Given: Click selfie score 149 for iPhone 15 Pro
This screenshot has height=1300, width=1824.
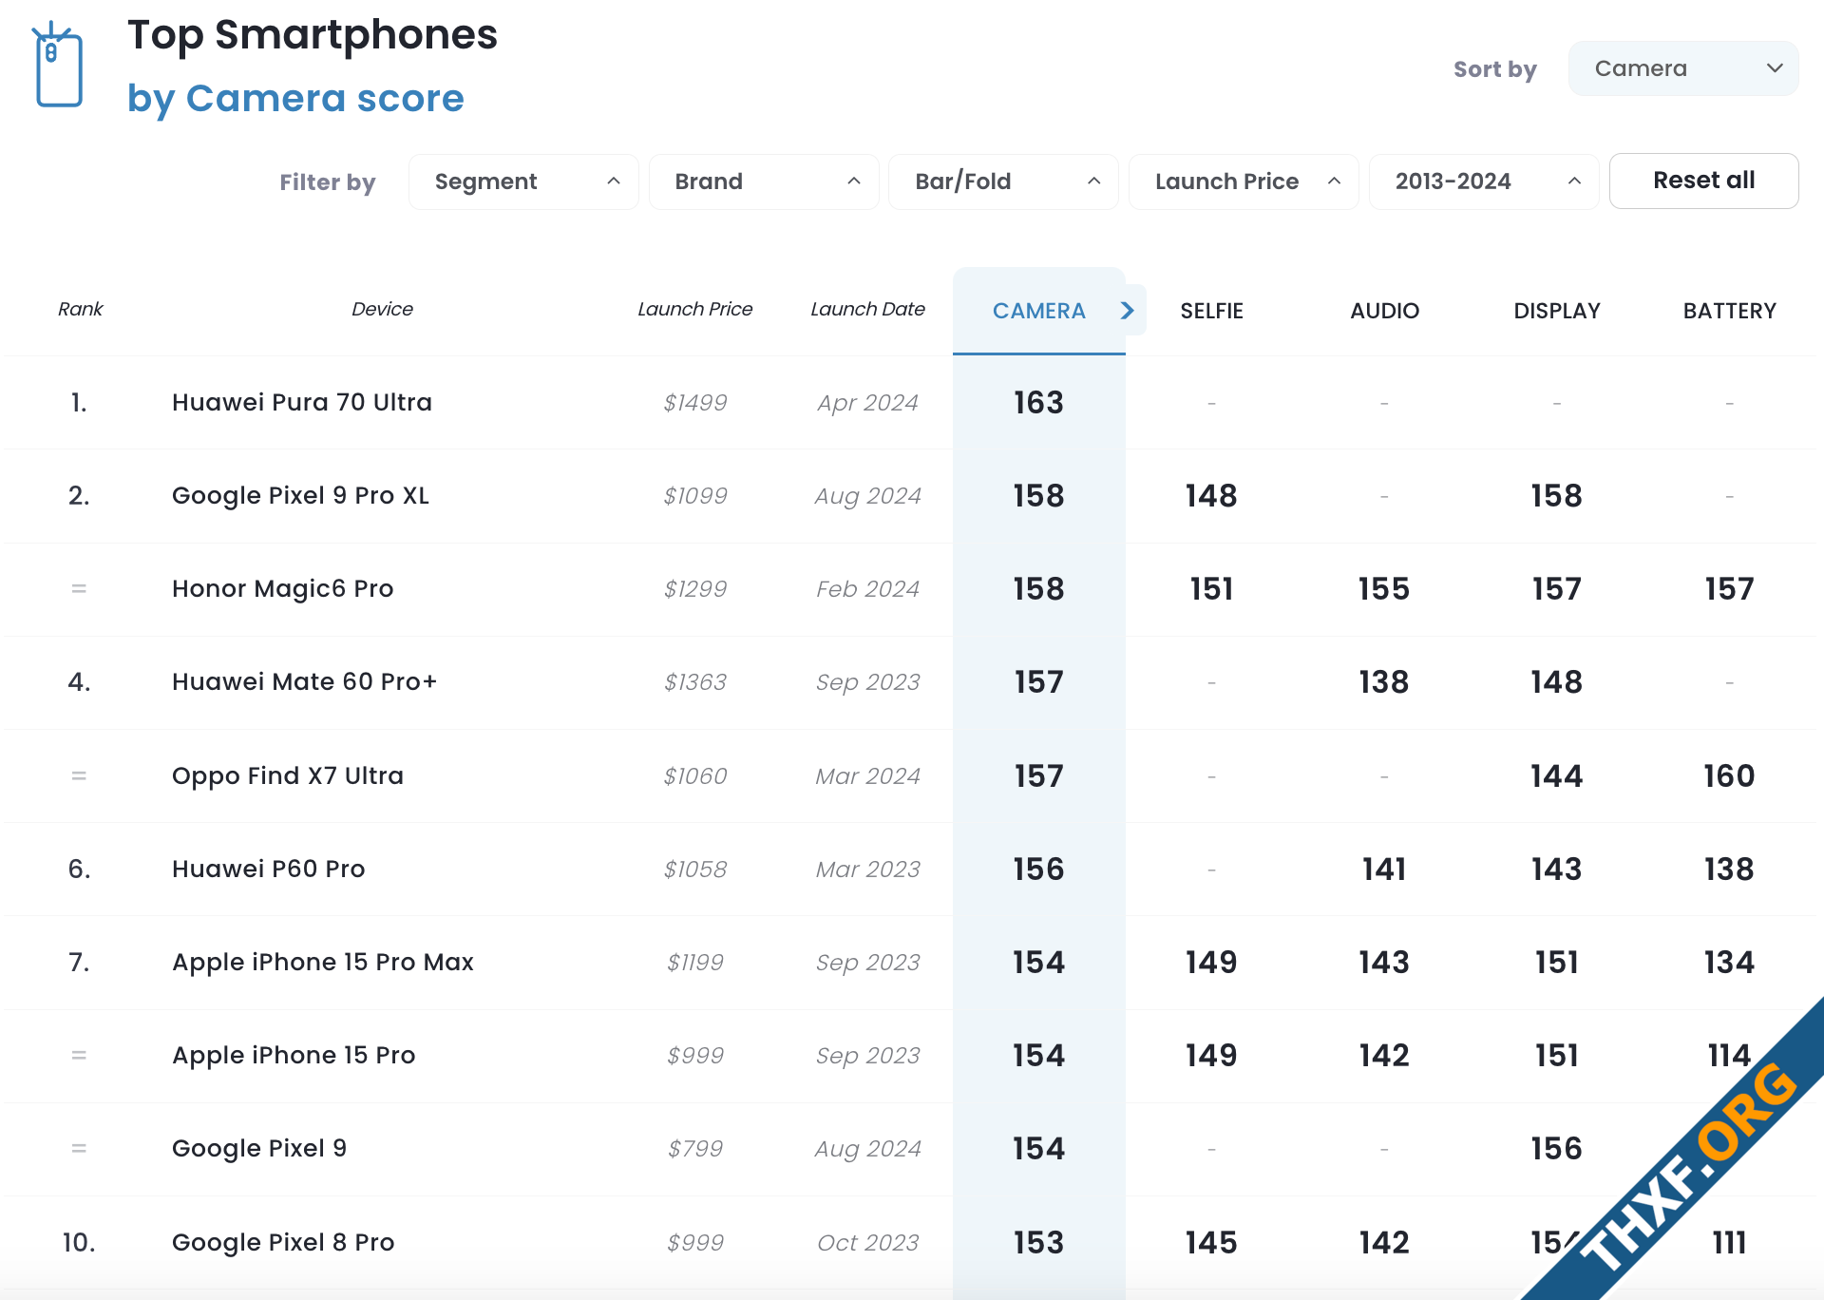Looking at the screenshot, I should pyautogui.click(x=1211, y=1055).
